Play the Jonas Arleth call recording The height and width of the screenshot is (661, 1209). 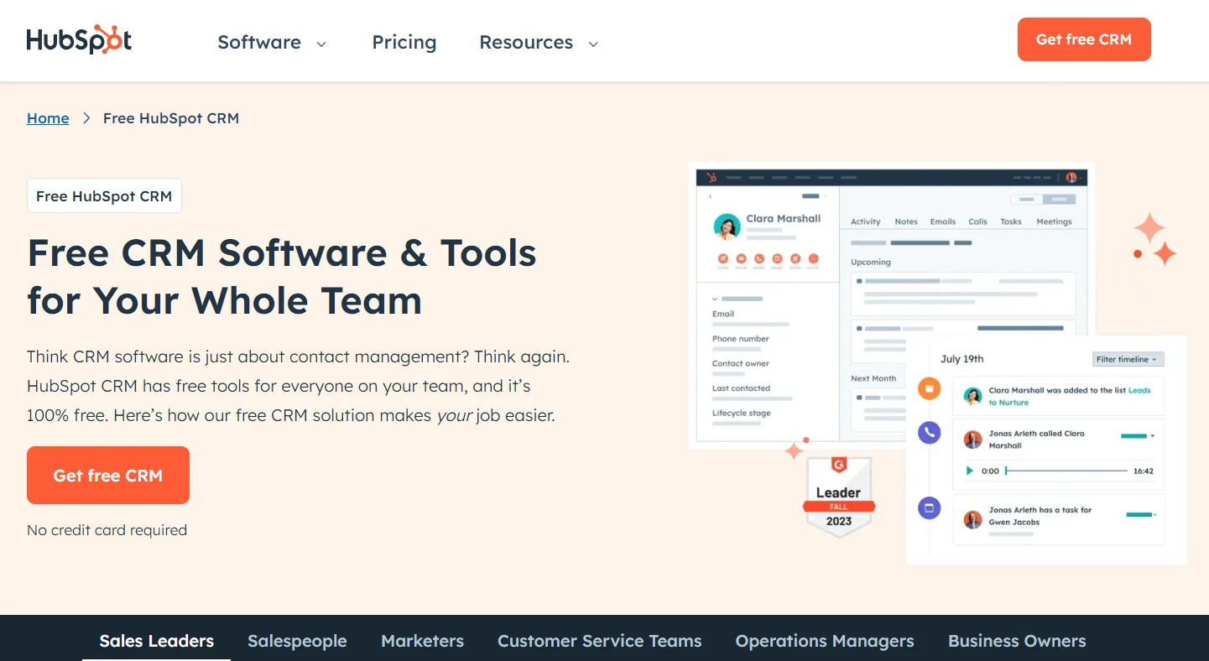pos(970,471)
